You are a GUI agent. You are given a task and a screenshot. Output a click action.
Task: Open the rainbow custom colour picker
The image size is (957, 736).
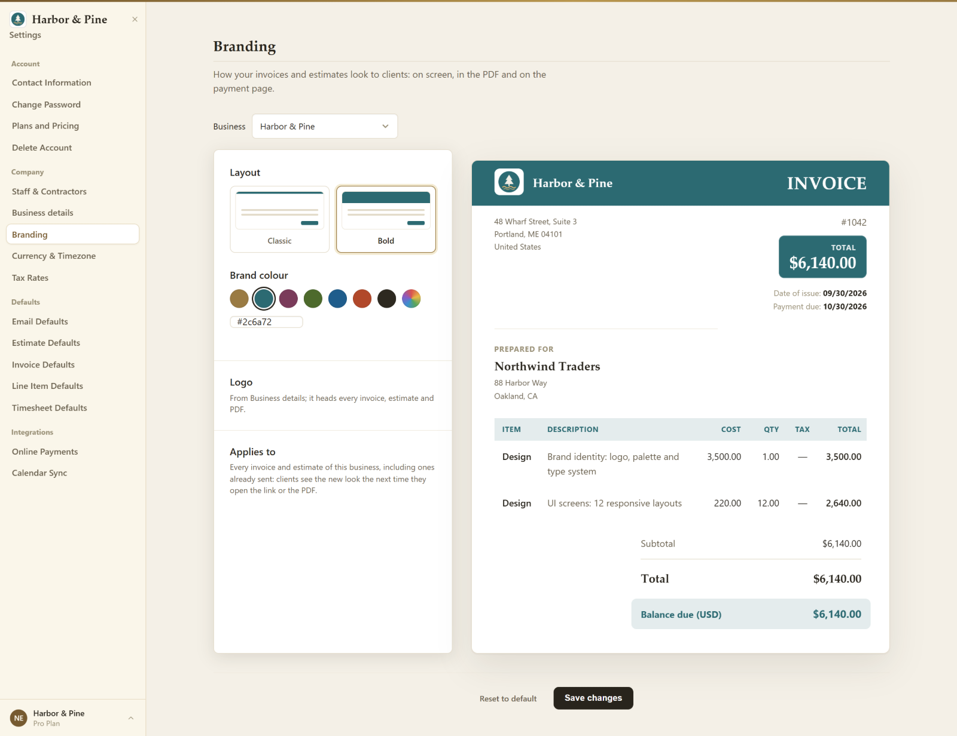pyautogui.click(x=411, y=299)
